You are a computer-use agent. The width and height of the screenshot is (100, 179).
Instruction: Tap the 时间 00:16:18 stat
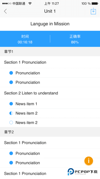coord(25,39)
